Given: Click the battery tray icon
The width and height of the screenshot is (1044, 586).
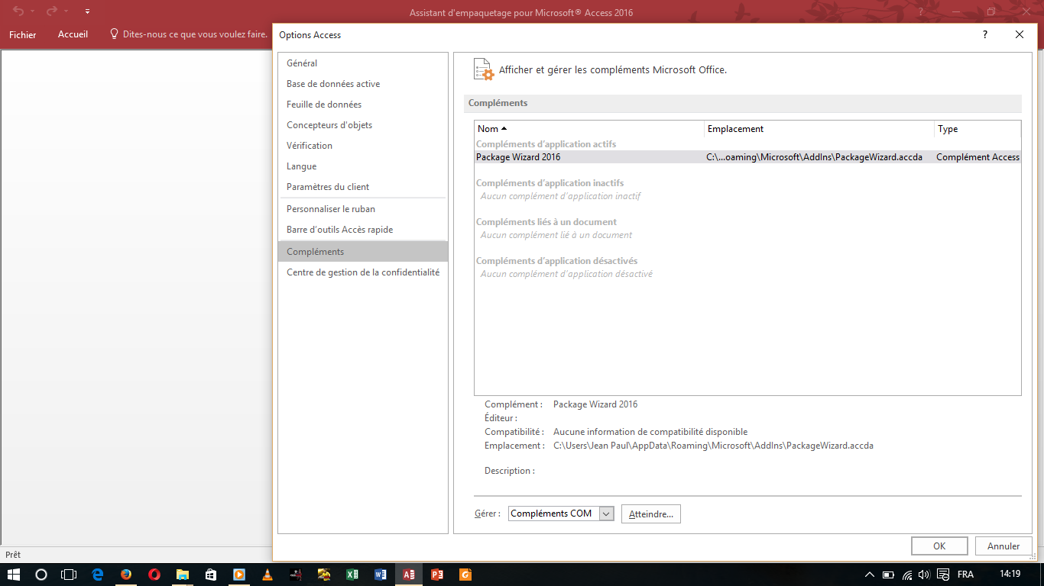Looking at the screenshot, I should tap(888, 575).
